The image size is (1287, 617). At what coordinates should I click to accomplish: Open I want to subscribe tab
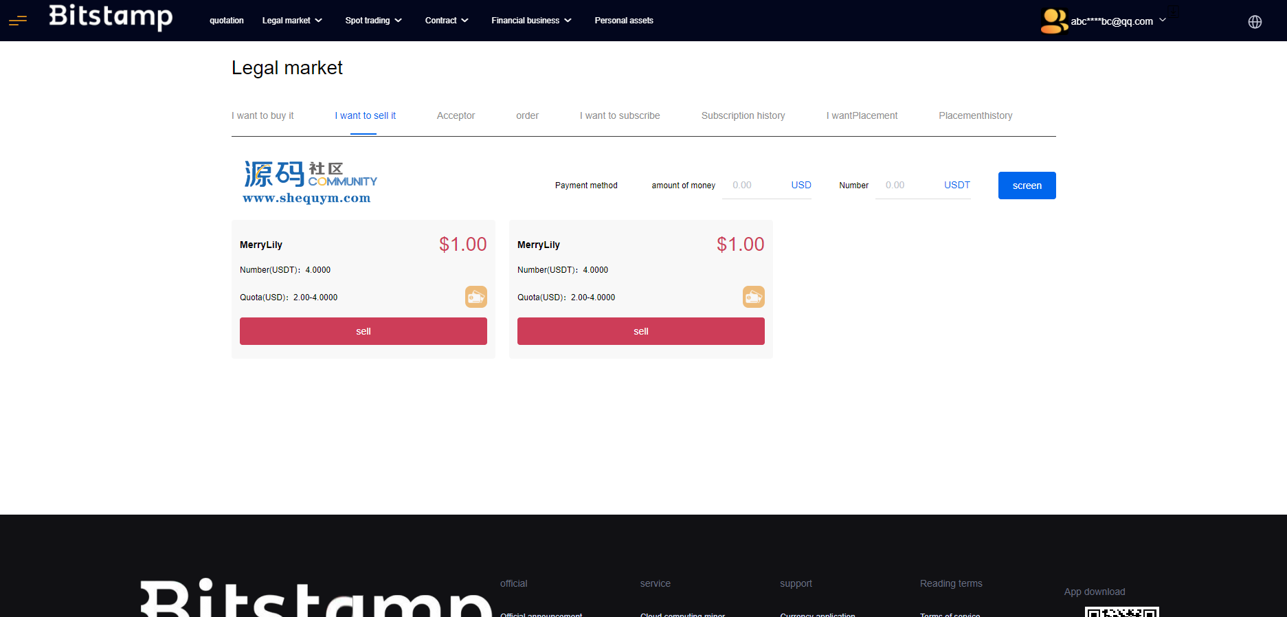[620, 115]
